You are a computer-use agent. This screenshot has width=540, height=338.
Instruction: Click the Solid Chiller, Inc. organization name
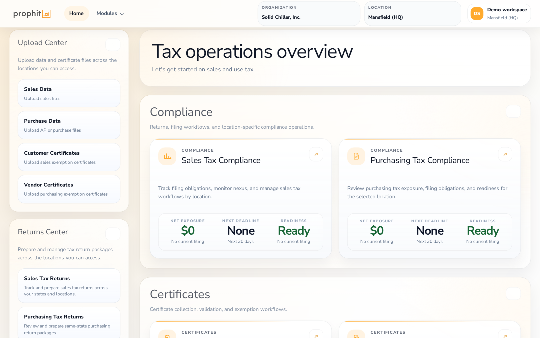(x=281, y=17)
